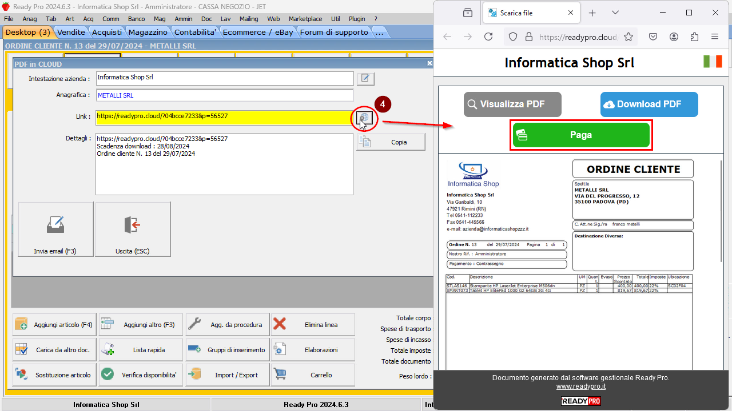Click Uscita (ESC) button

(x=133, y=229)
